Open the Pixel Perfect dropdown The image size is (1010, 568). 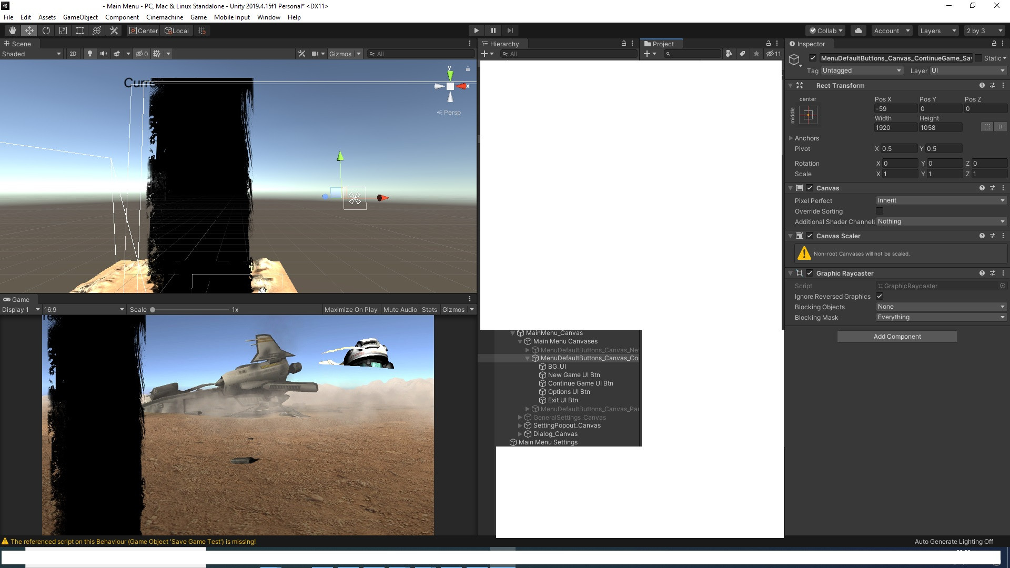coord(941,200)
